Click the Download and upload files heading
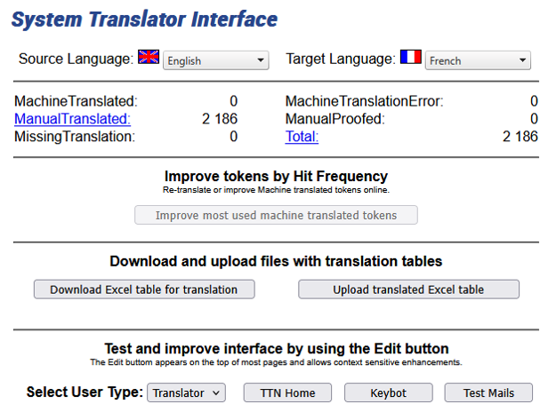 (276, 261)
